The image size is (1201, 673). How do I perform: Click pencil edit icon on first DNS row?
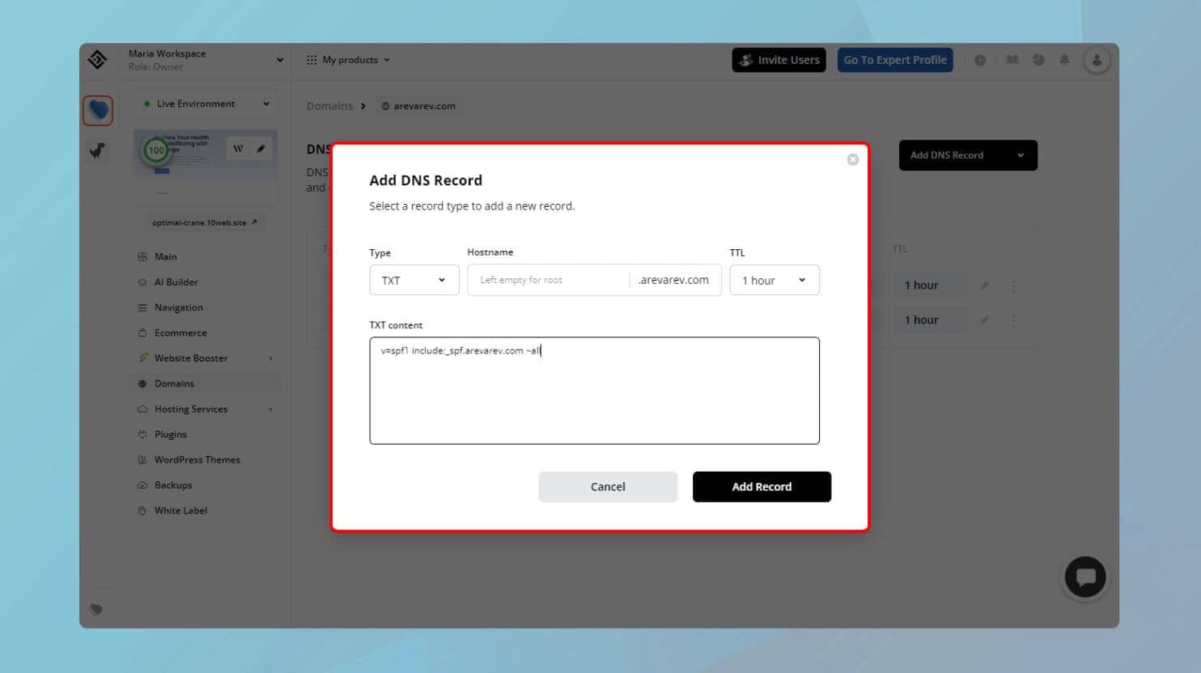tap(985, 286)
